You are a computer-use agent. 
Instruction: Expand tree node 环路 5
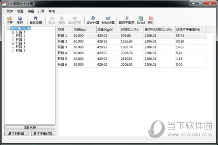(13, 47)
